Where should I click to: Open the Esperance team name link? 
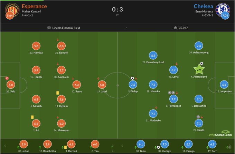(34, 6)
